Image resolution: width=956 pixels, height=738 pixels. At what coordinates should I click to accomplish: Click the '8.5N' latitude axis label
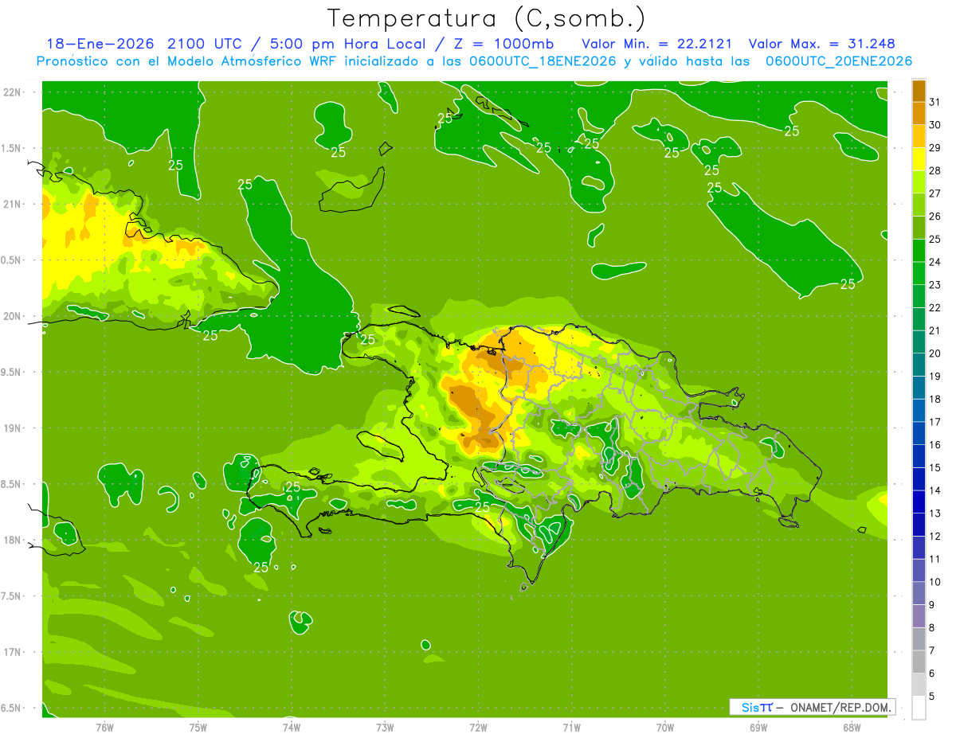click(12, 484)
